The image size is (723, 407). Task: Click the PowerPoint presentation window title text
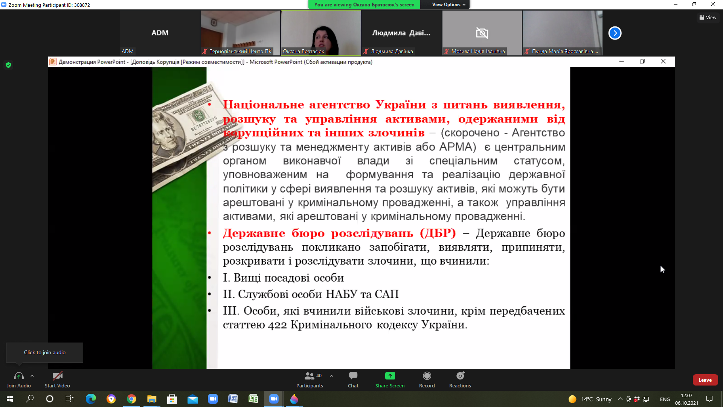pos(215,62)
